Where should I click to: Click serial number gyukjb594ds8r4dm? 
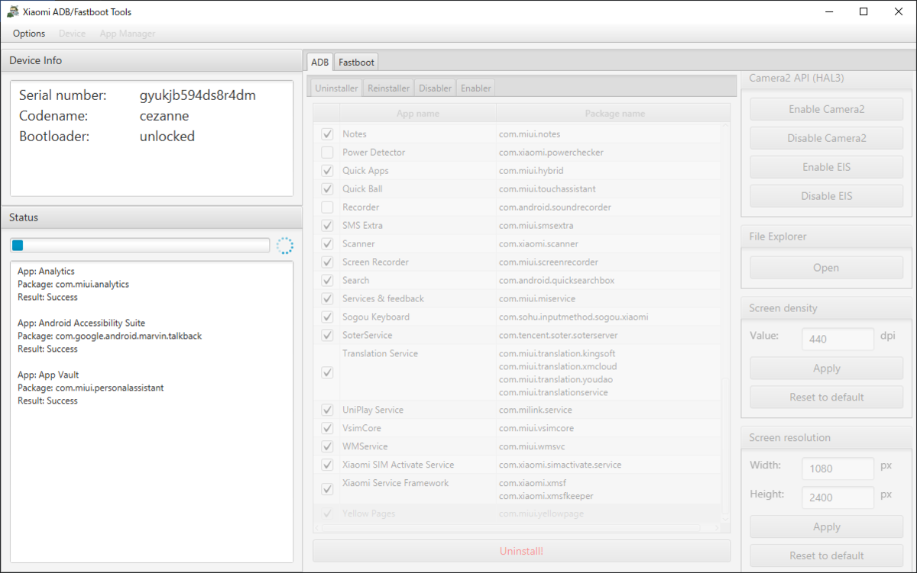[198, 95]
